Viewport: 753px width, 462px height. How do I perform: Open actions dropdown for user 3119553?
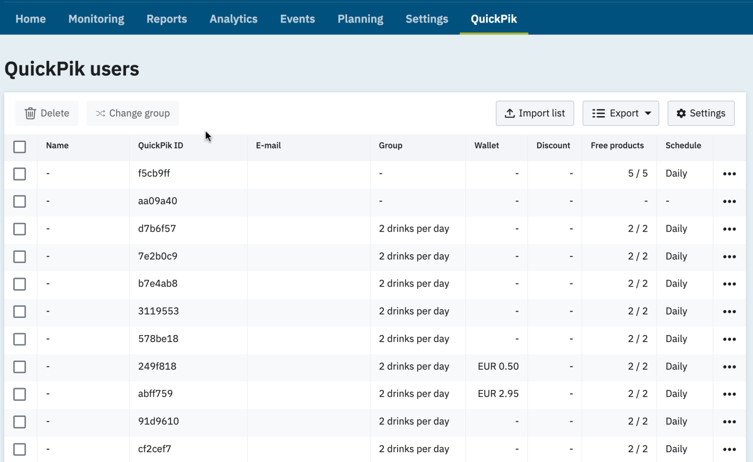tap(729, 311)
